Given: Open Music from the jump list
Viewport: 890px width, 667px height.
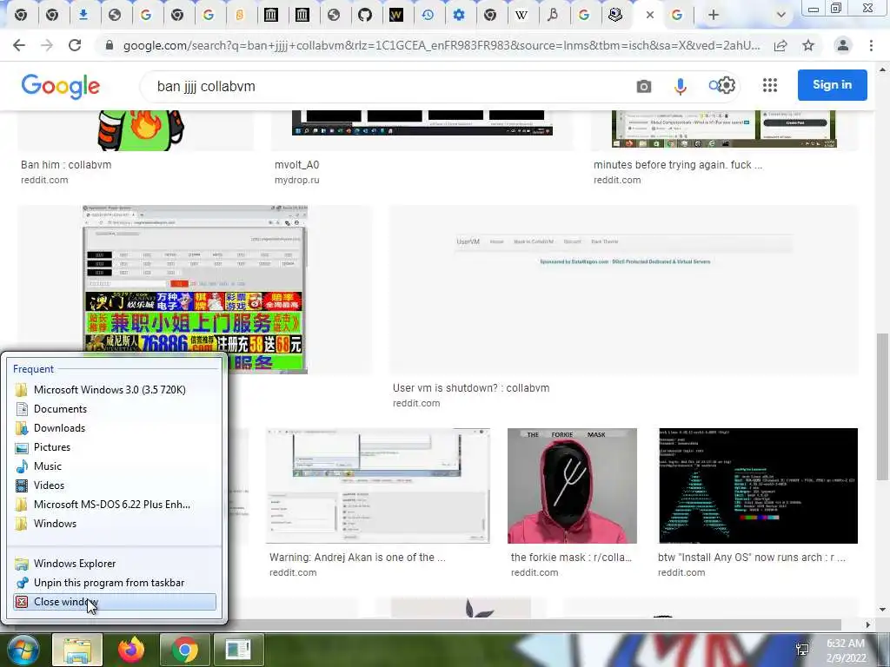Looking at the screenshot, I should 115,466.
